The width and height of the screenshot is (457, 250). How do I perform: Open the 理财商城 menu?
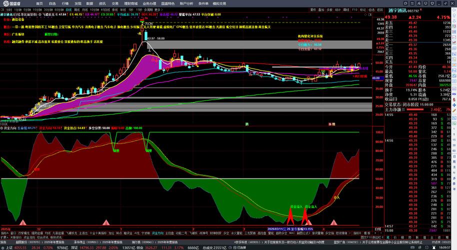(130, 3)
